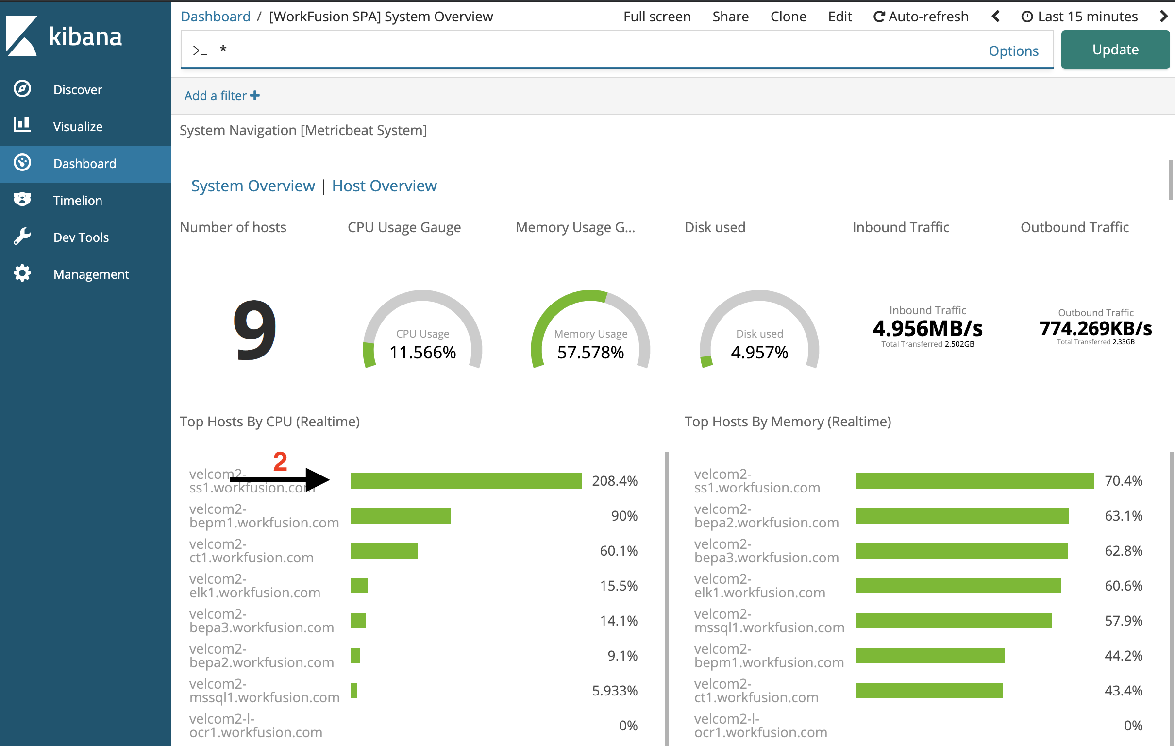Open Management via its gear icon
The image size is (1175, 746).
tap(22, 273)
